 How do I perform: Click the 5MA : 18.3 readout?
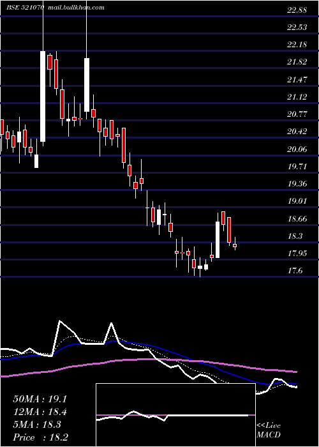pyautogui.click(x=37, y=425)
